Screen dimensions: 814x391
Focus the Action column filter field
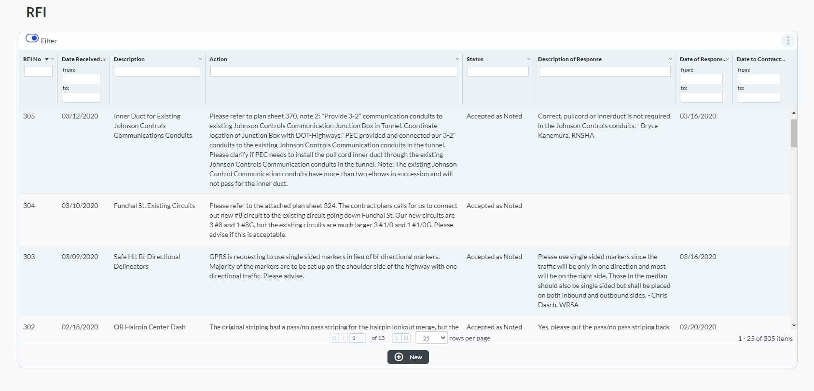pos(333,71)
